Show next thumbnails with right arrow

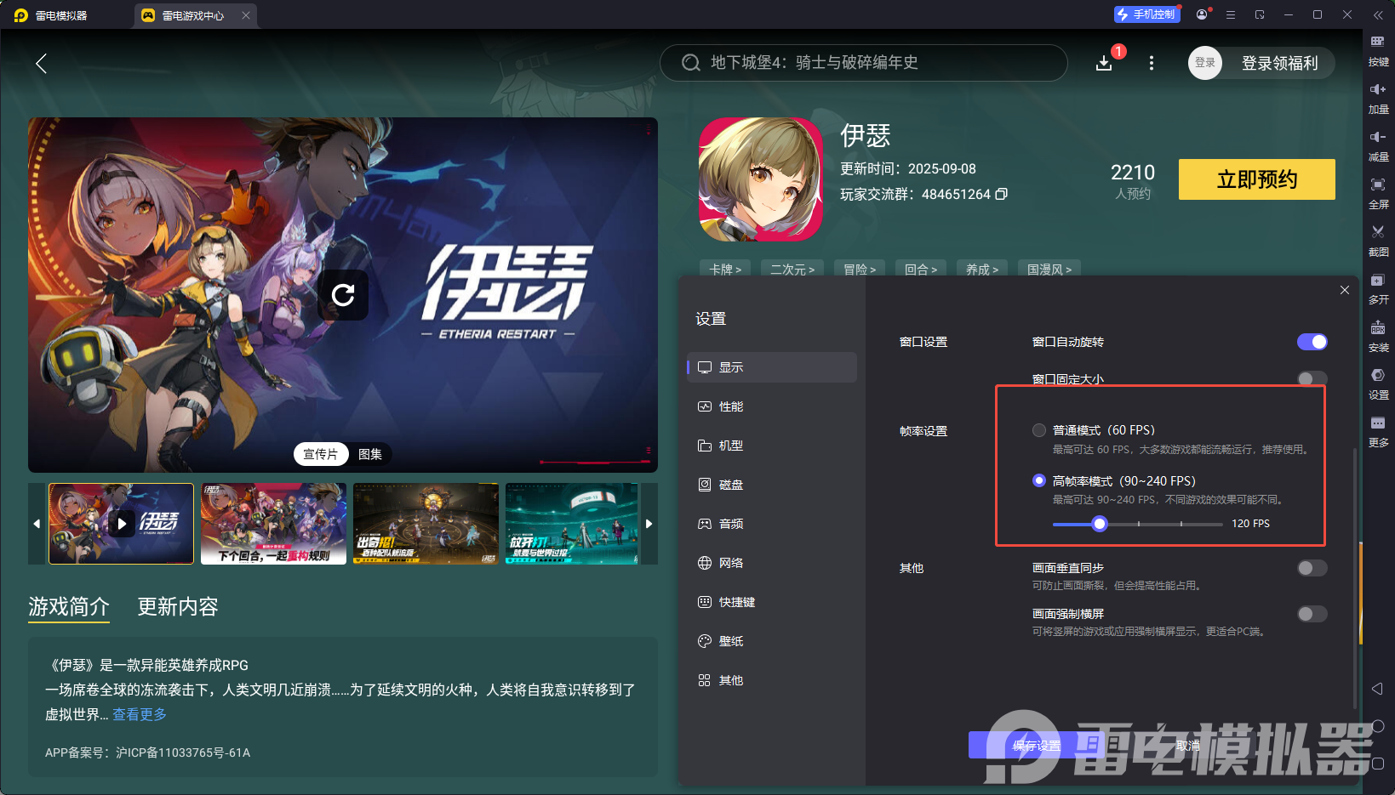click(x=649, y=524)
